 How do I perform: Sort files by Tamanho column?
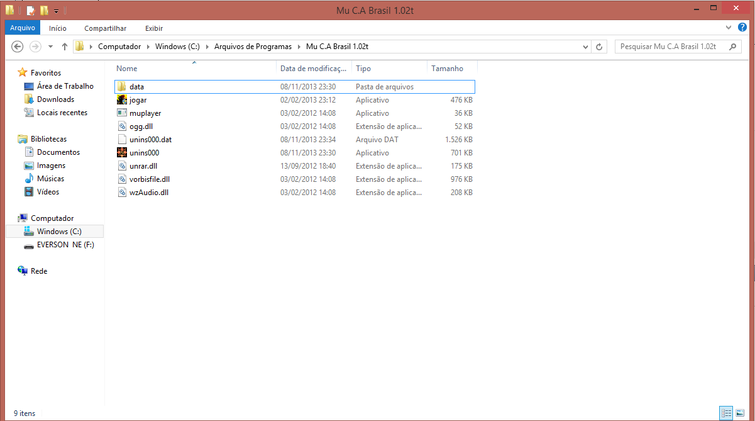(447, 69)
